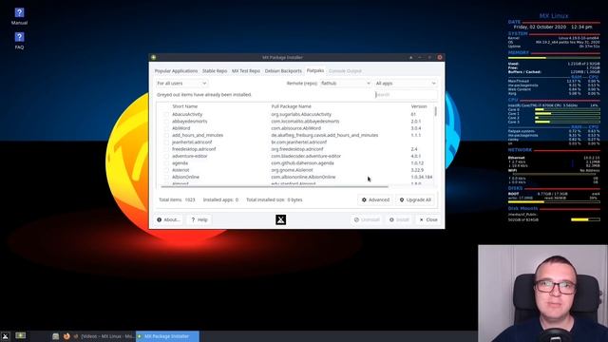Click the com.github.dahenson.agenda package name
Screen dimensions: 608x342
coord(302,163)
